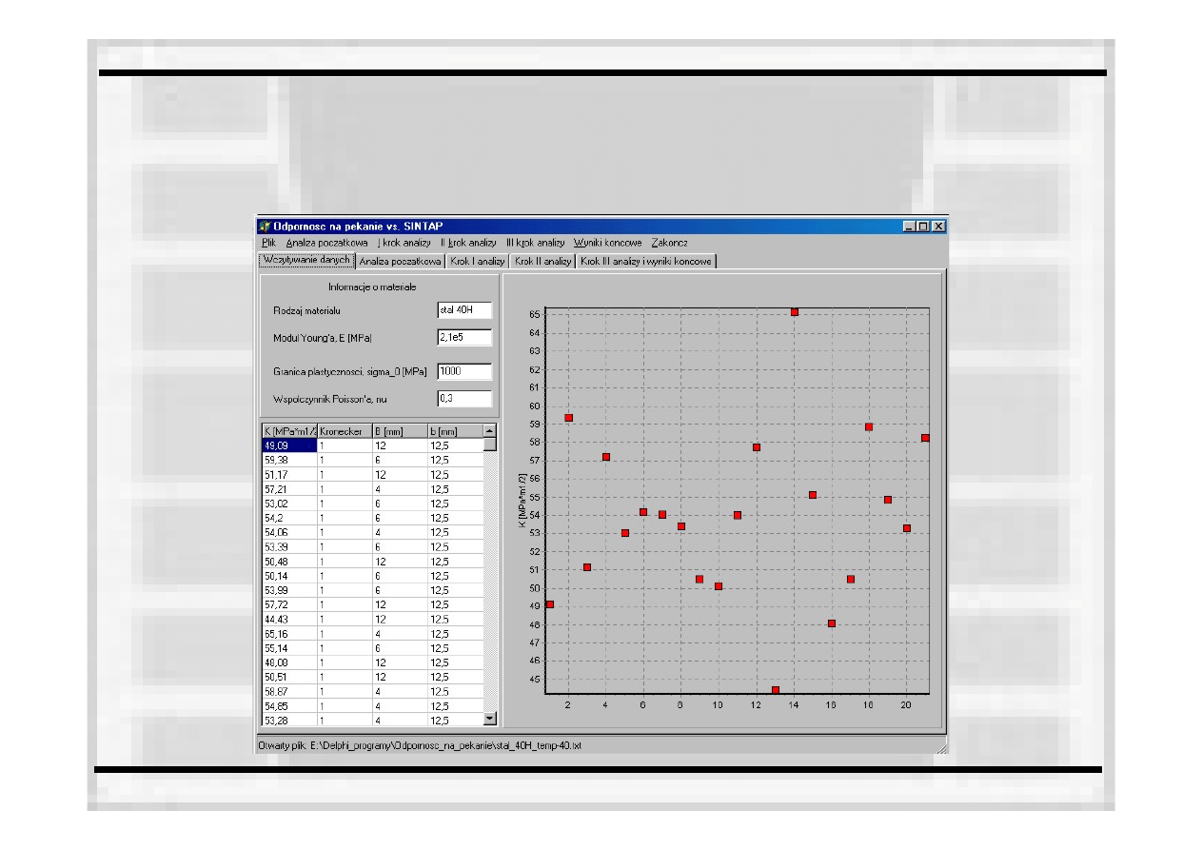
Task: Click the application icon in the title bar
Action: click(265, 227)
